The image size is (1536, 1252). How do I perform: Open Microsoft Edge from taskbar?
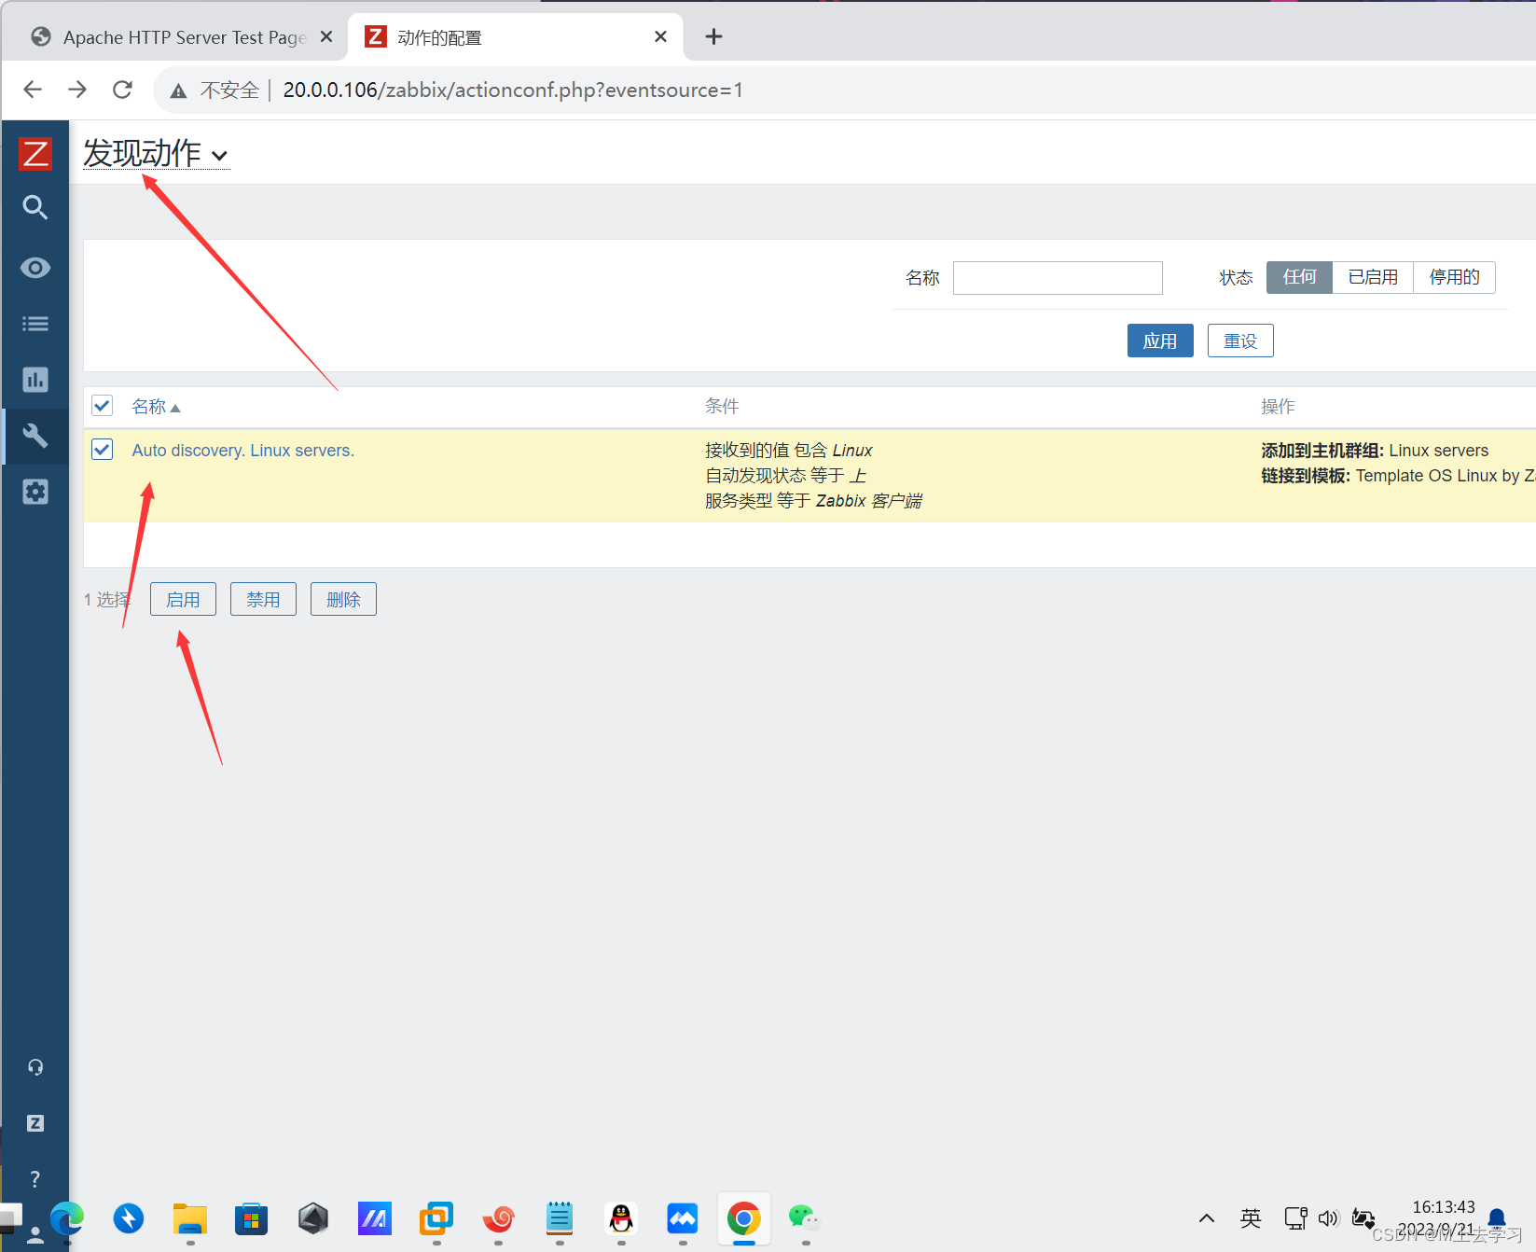[67, 1218]
